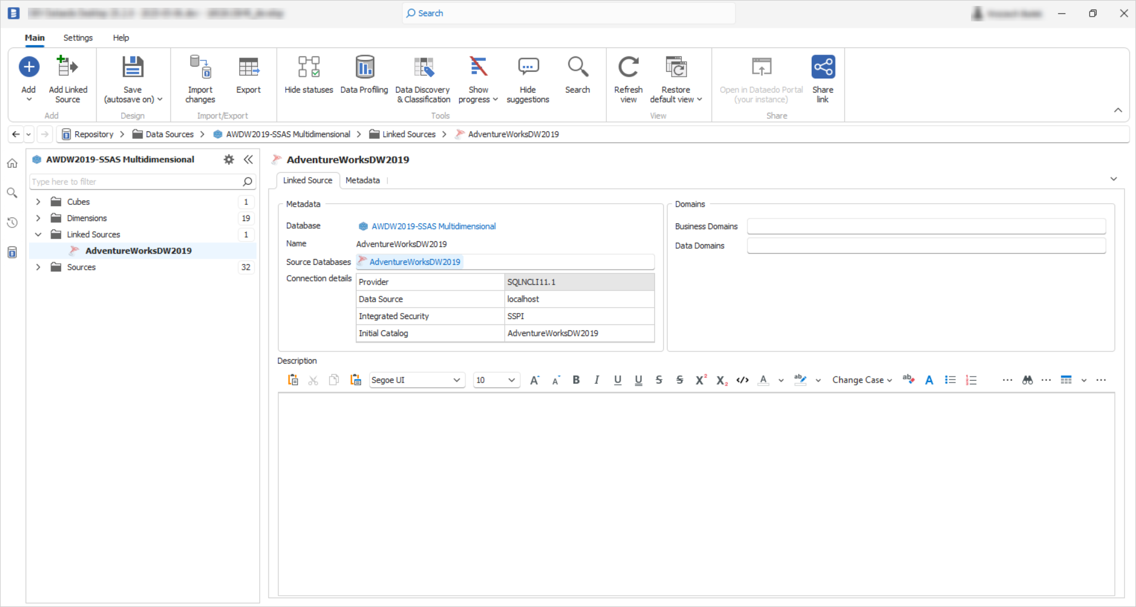Click the Share link icon
This screenshot has height=607, width=1136.
tap(823, 67)
